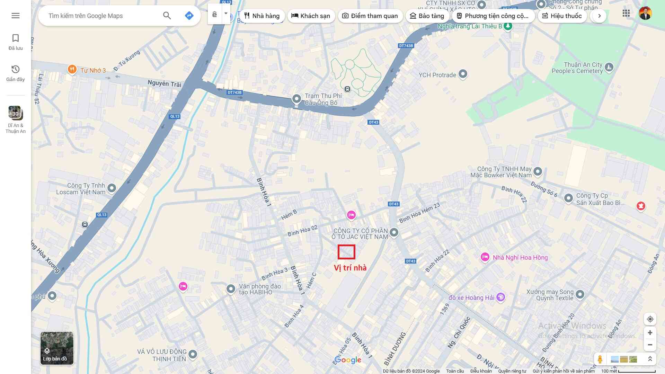
Task: Select the Khách sạn category chip
Action: click(x=311, y=16)
